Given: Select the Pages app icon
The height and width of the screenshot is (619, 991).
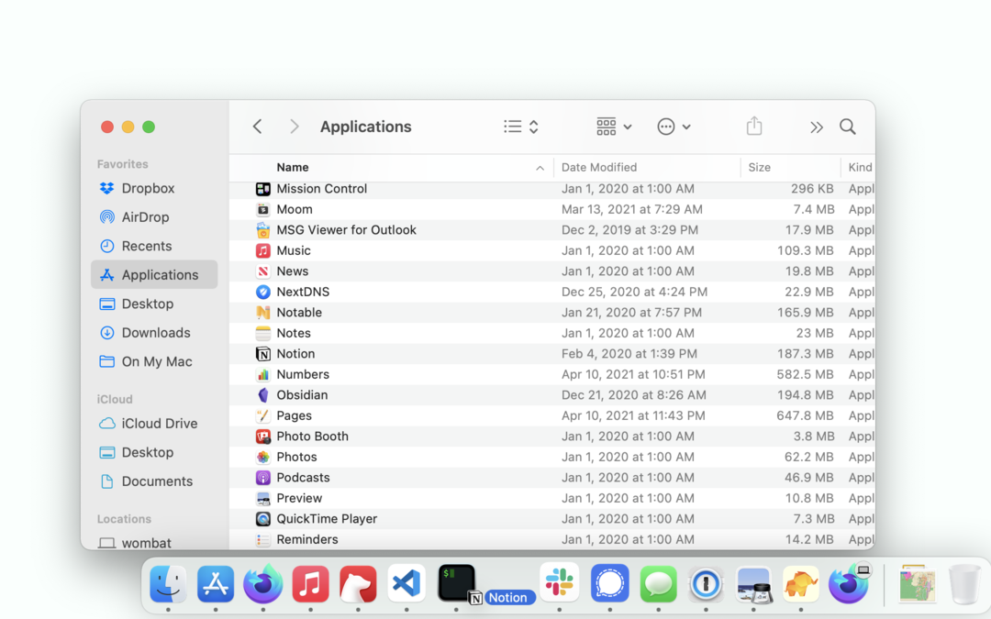Looking at the screenshot, I should click(x=263, y=415).
